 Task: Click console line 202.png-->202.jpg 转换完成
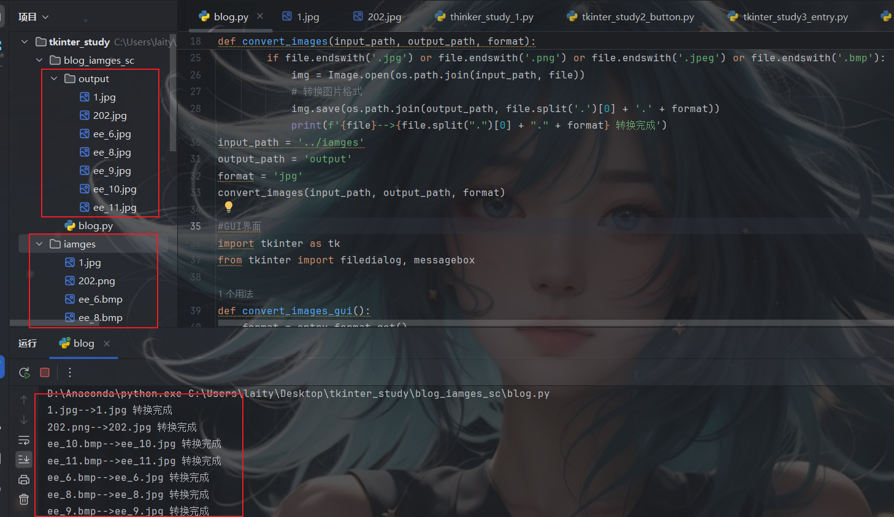pyautogui.click(x=122, y=427)
